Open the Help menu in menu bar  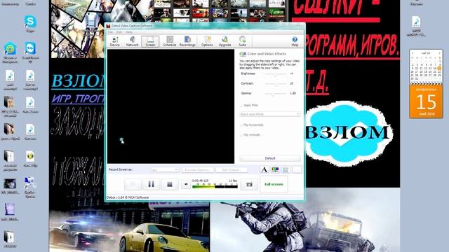point(129,32)
